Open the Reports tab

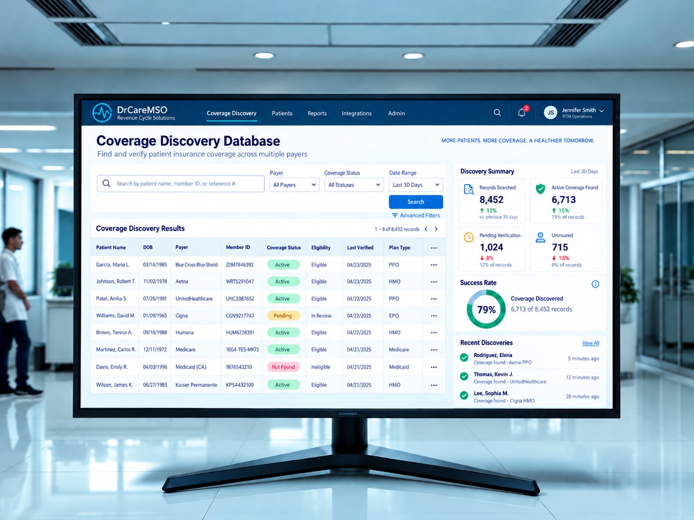click(x=317, y=113)
